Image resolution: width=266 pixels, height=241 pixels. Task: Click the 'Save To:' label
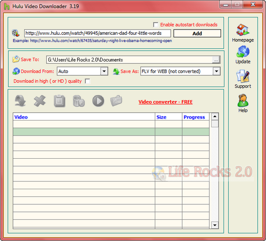point(30,60)
